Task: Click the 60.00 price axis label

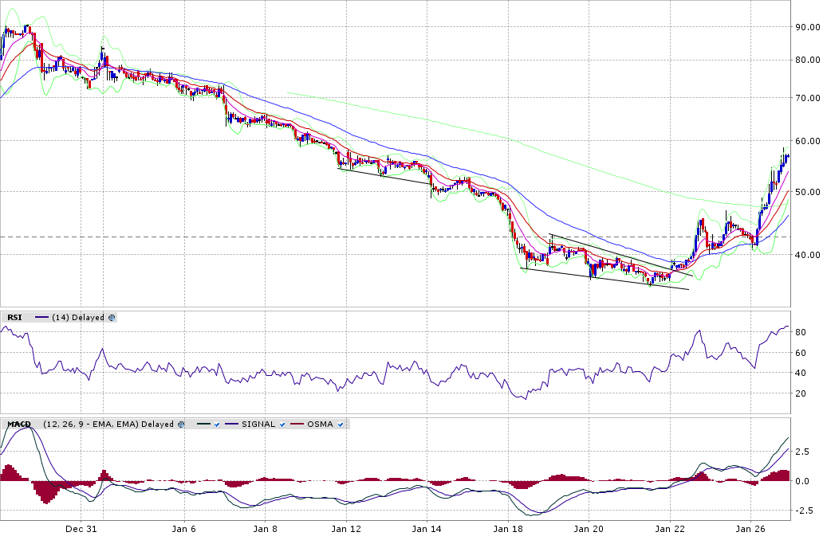Action: pos(808,141)
